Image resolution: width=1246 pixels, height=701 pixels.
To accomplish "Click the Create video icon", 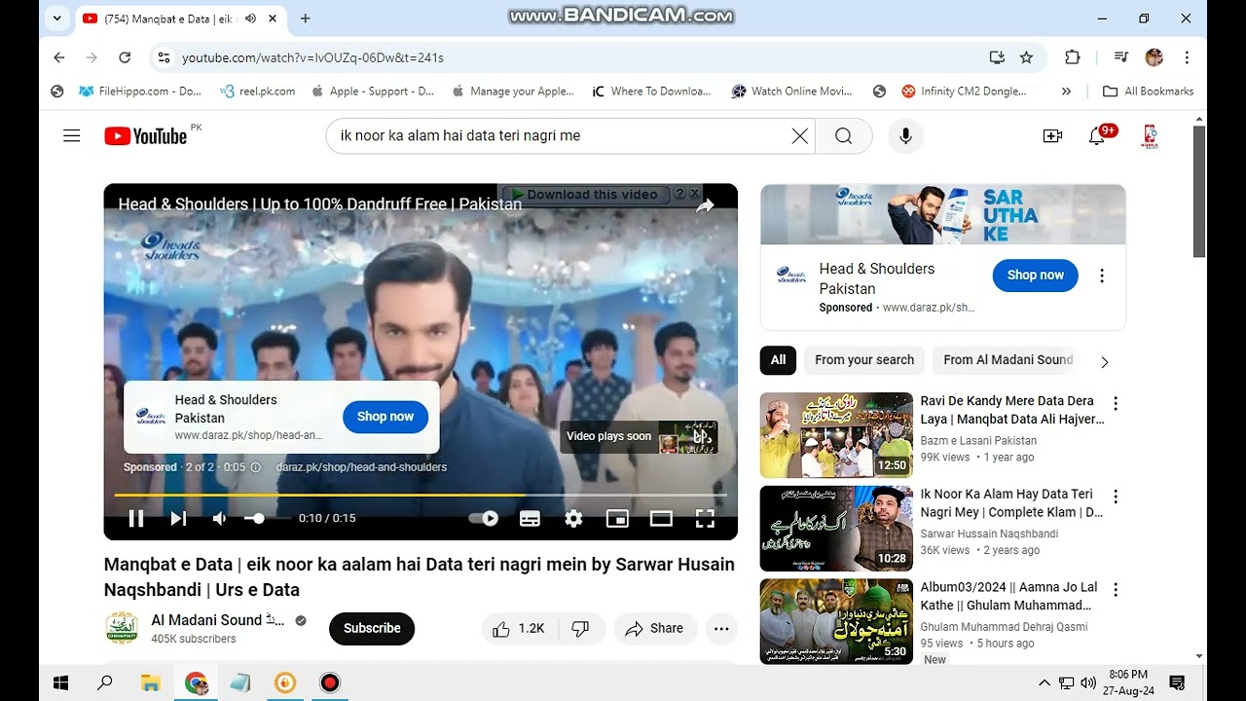I will coord(1052,136).
